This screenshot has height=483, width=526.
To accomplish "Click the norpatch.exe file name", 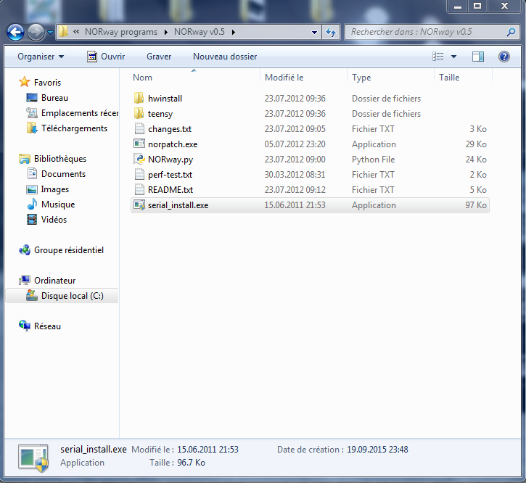I will (173, 144).
